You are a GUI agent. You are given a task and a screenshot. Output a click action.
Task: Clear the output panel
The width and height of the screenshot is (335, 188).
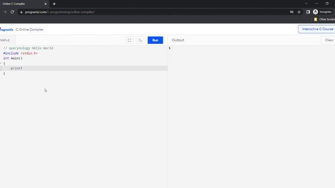coord(329,40)
